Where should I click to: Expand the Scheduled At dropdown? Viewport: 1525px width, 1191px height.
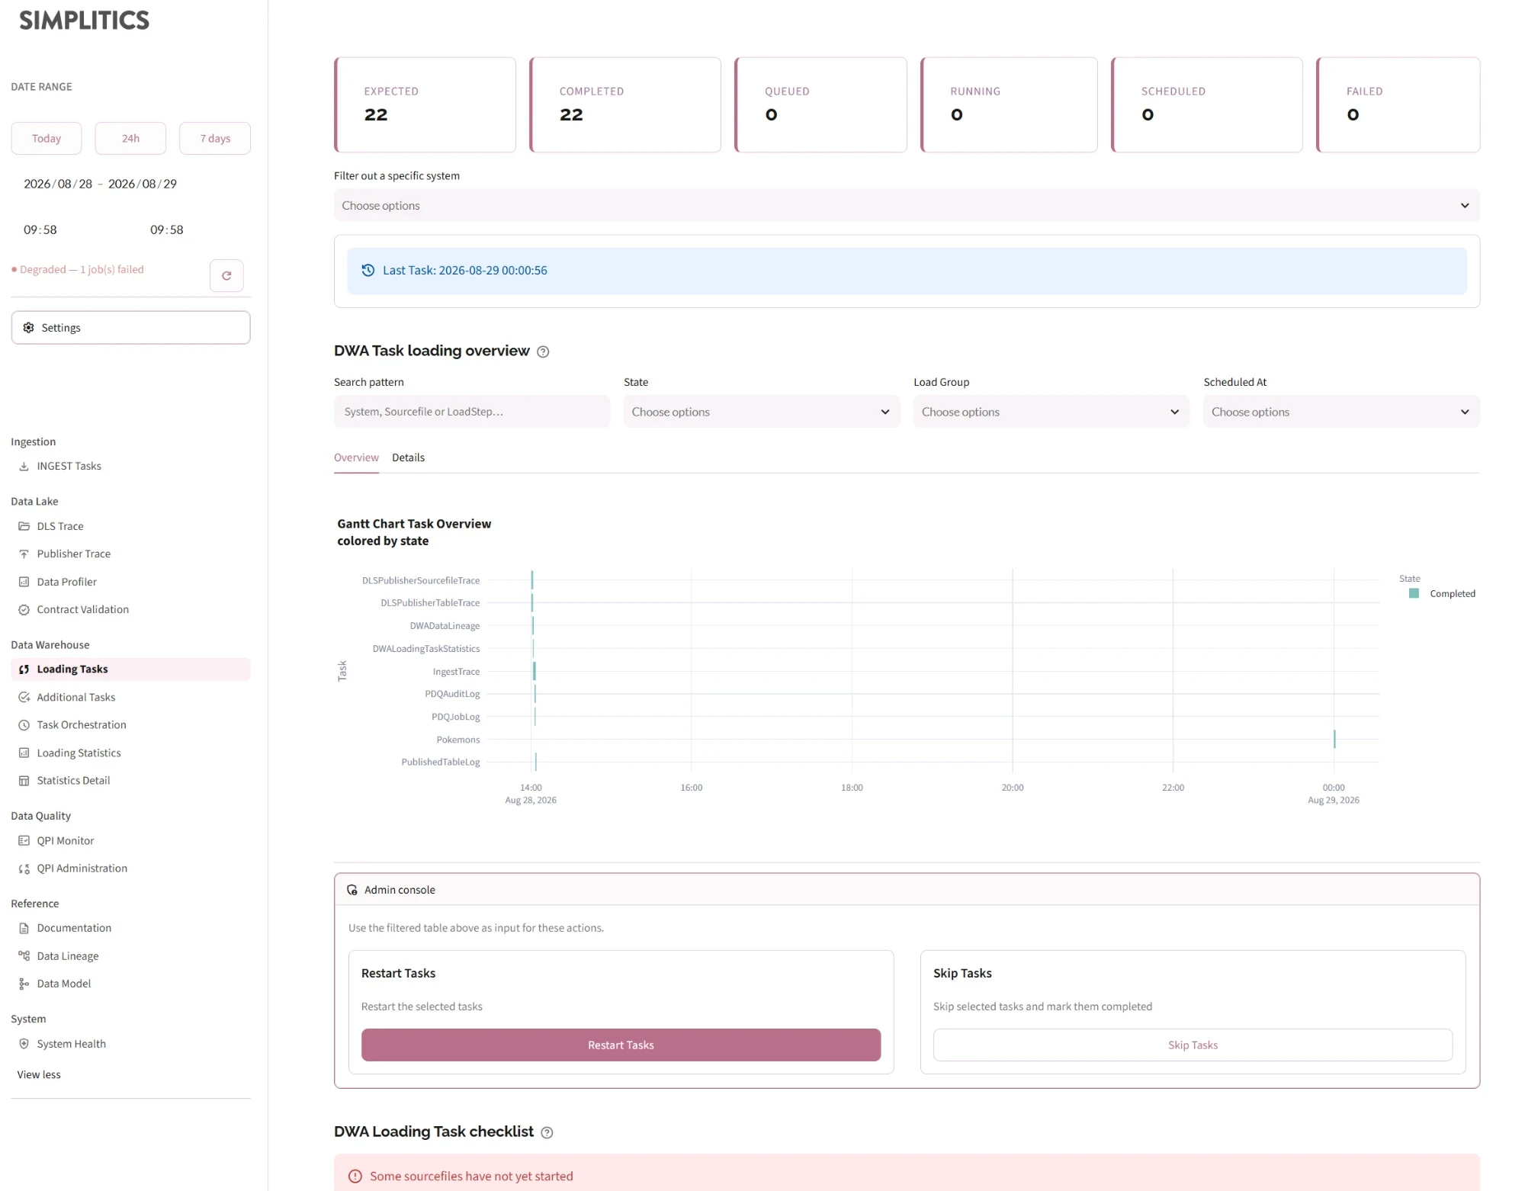[1341, 412]
